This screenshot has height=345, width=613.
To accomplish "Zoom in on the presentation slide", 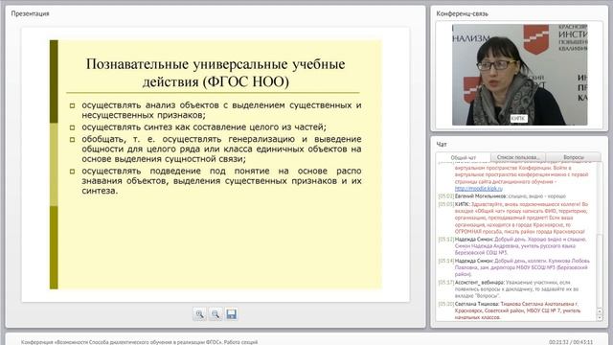I will (x=200, y=314).
